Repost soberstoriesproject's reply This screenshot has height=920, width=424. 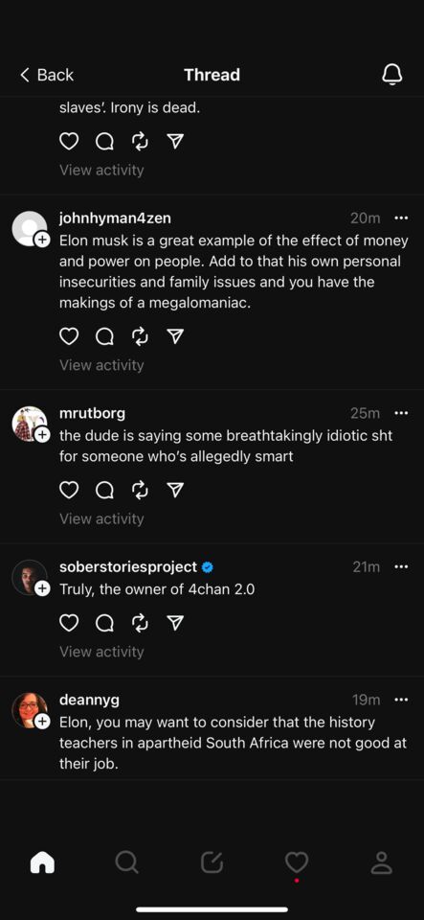pyautogui.click(x=140, y=623)
